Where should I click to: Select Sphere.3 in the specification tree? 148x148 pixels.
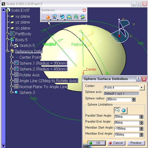[x=27, y=92]
